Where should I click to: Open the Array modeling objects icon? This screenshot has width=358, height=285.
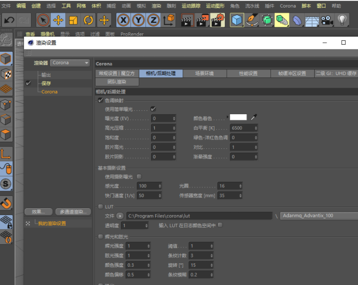282,20
